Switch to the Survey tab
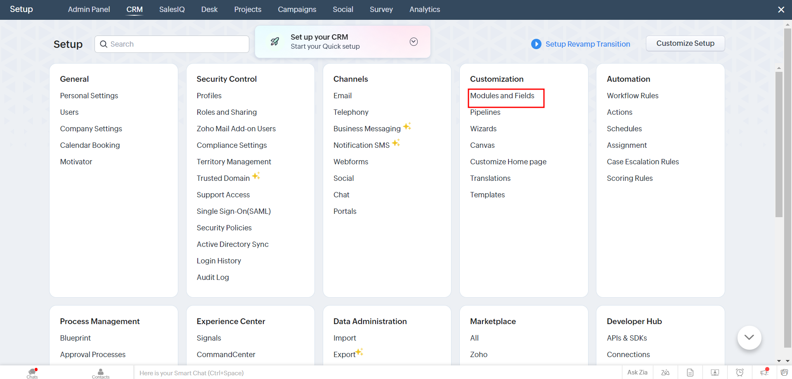 point(381,9)
